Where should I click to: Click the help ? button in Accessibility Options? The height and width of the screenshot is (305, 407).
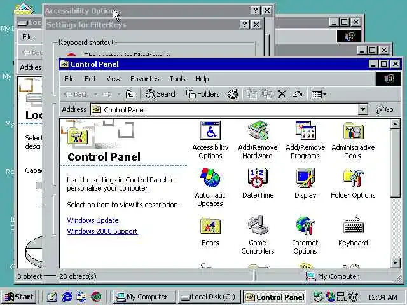coord(256,11)
